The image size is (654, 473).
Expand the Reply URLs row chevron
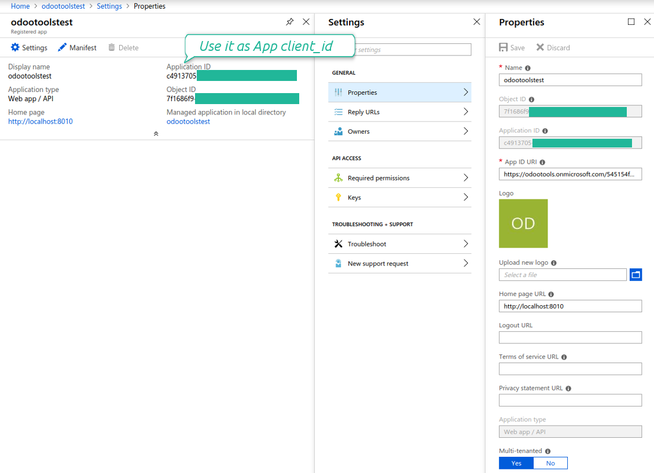click(x=465, y=112)
